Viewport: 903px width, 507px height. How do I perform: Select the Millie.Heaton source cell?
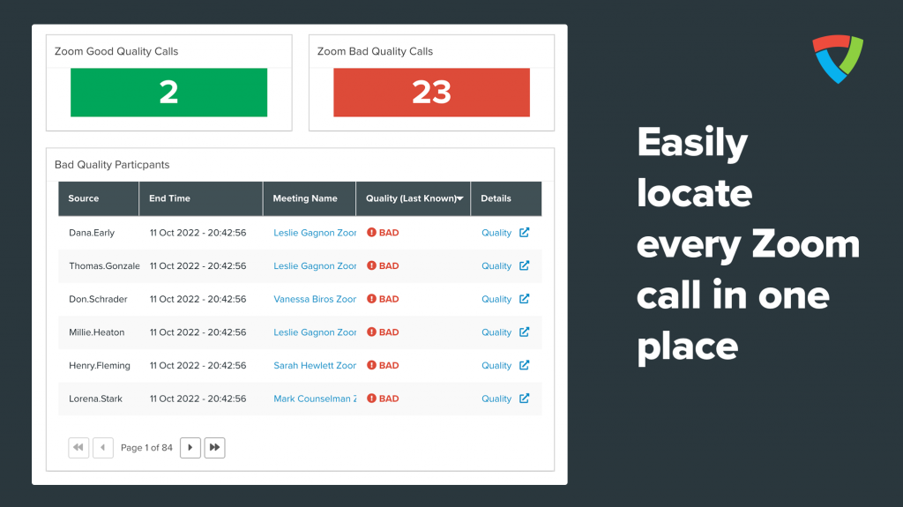[x=97, y=332]
